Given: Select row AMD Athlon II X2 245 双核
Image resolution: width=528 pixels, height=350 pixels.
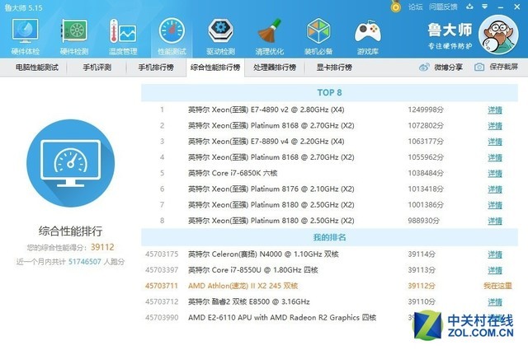Looking at the screenshot, I should tap(329, 286).
